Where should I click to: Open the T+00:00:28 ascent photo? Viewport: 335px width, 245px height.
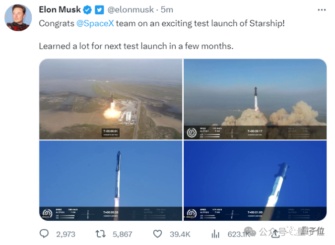click(111, 181)
